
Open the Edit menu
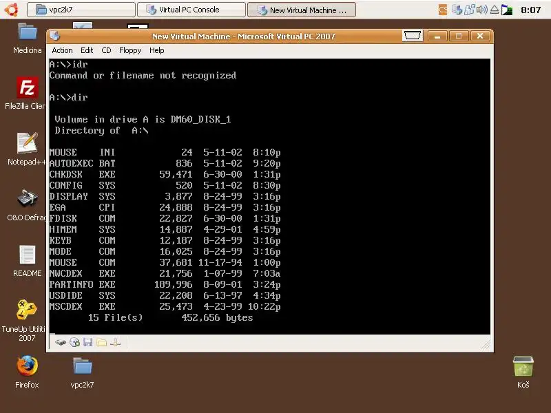pos(87,50)
